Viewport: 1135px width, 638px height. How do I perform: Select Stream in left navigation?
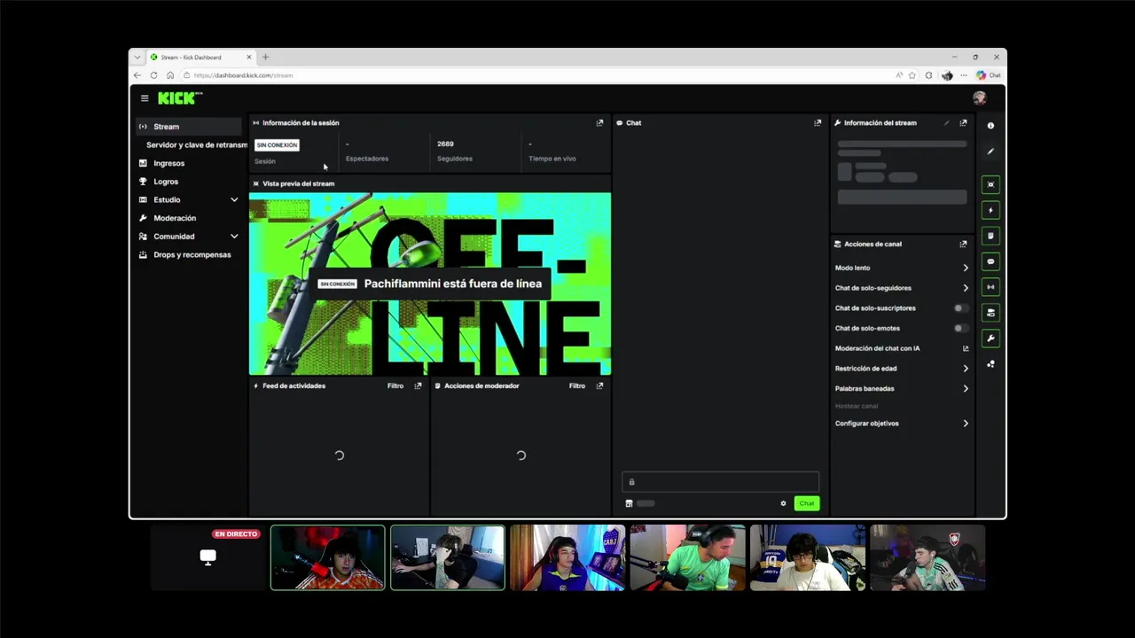[x=189, y=127]
